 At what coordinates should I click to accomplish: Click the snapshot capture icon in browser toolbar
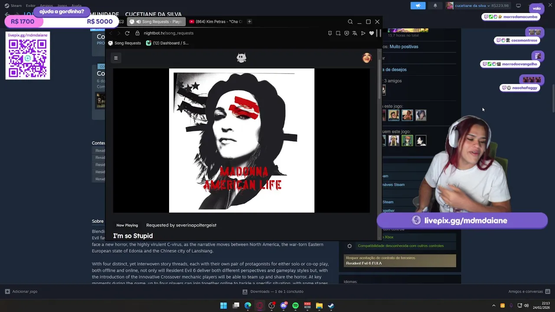(338, 33)
